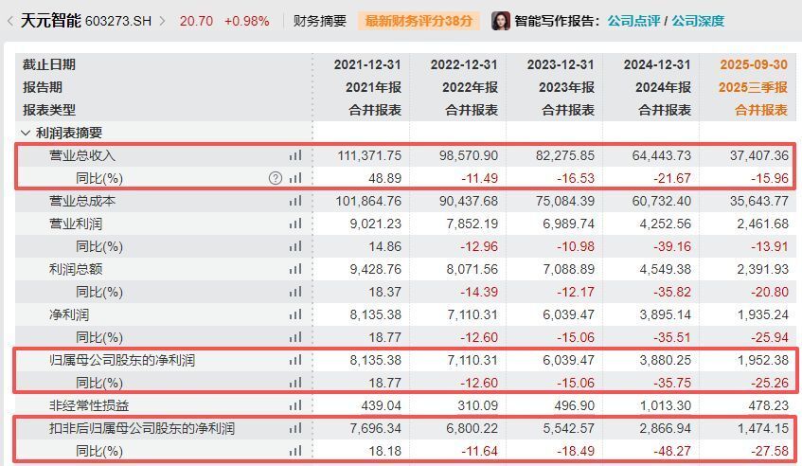The image size is (802, 466).
Task: Click revenue value 111,371.75
Action: 369,155
